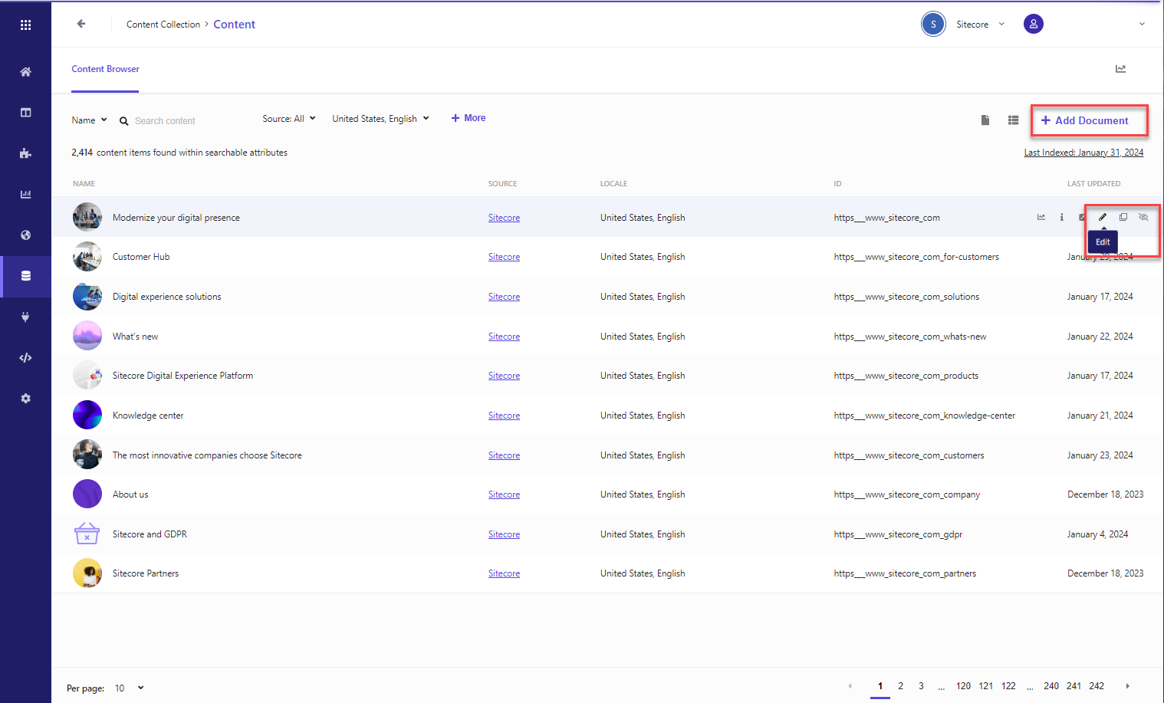Click the current Content breadcrumb title

pos(234,25)
